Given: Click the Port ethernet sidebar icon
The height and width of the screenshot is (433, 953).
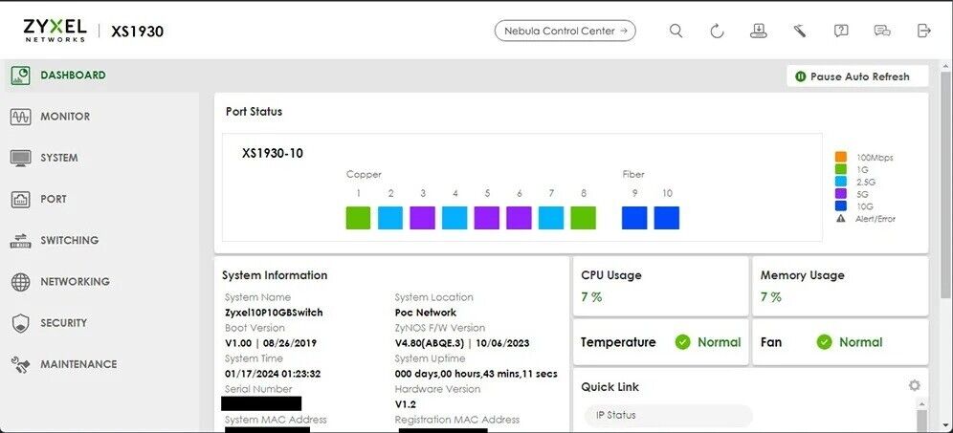Looking at the screenshot, I should pos(21,199).
